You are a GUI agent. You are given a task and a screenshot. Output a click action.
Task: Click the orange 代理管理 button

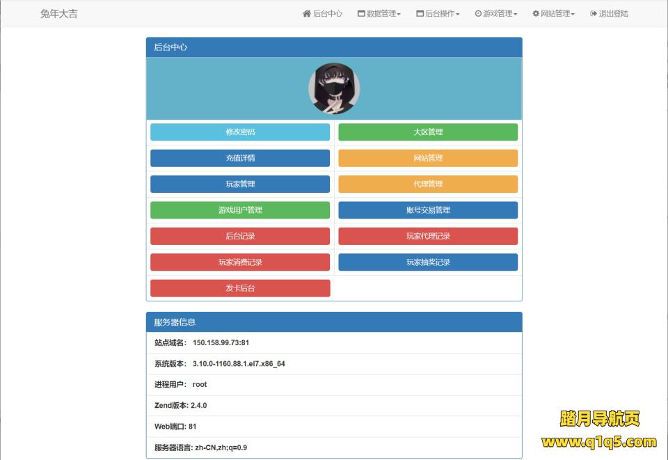(428, 184)
